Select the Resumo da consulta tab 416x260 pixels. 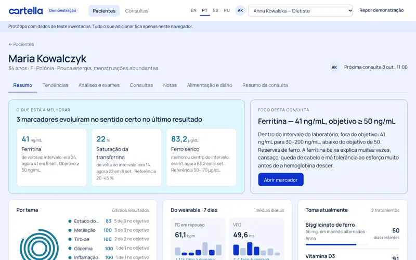pos(265,85)
